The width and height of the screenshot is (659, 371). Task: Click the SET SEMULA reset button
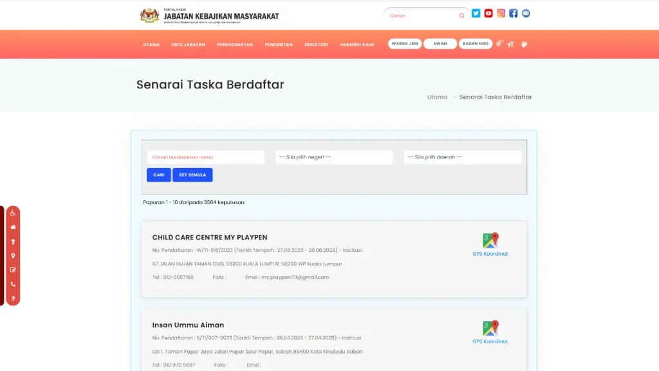pos(192,175)
